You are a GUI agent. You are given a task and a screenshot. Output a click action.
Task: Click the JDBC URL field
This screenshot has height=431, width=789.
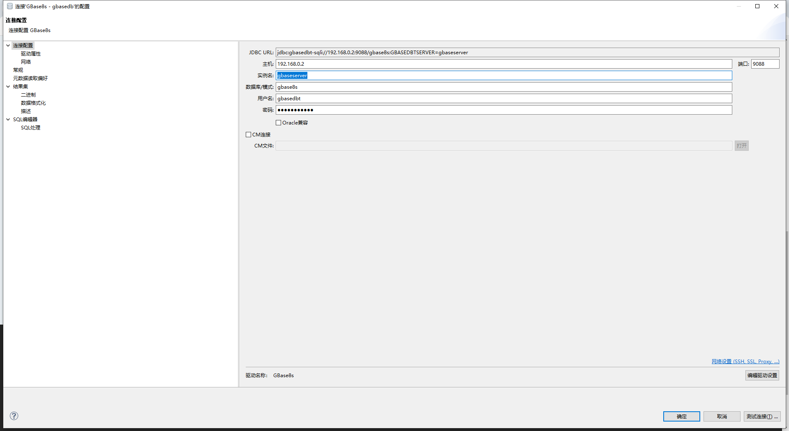pyautogui.click(x=528, y=53)
